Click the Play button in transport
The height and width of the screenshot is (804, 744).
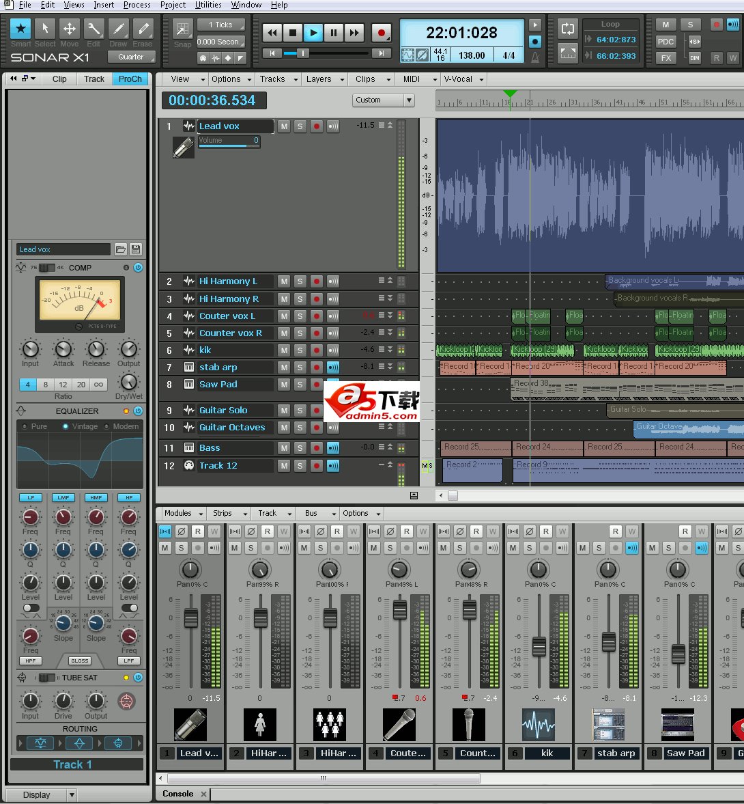[313, 32]
